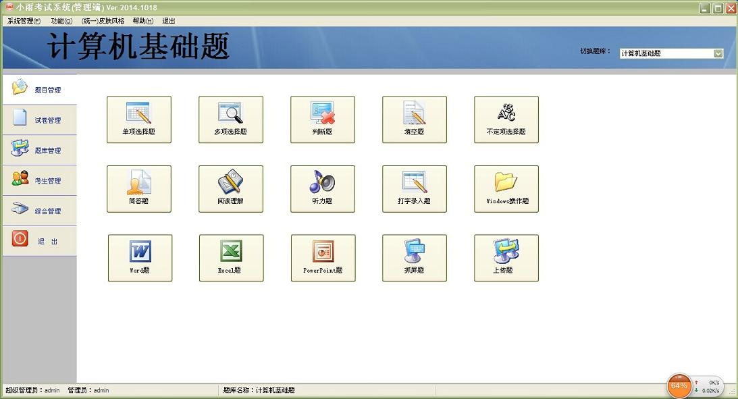Viewport: 738px width, 399px height.
Task: Open the Windows操作题 folder button
Action: [506, 188]
